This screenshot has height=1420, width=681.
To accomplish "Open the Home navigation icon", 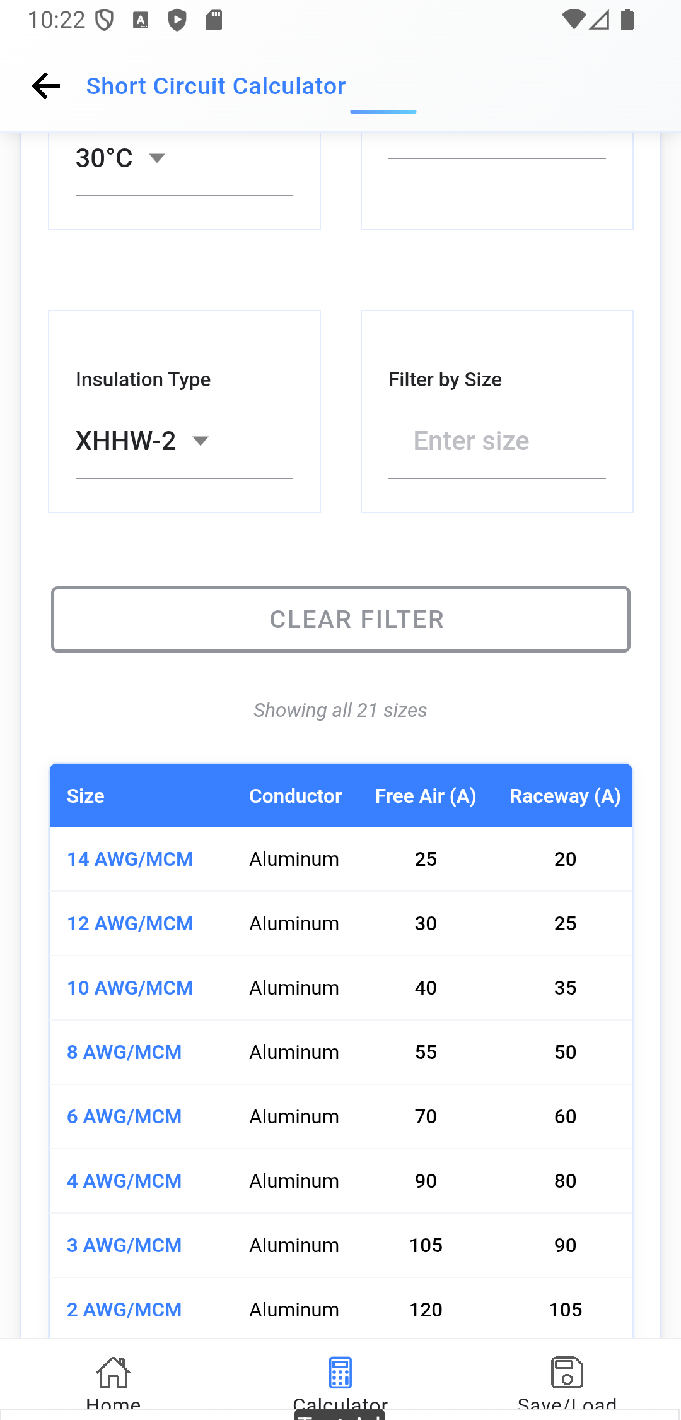I will point(113,1373).
